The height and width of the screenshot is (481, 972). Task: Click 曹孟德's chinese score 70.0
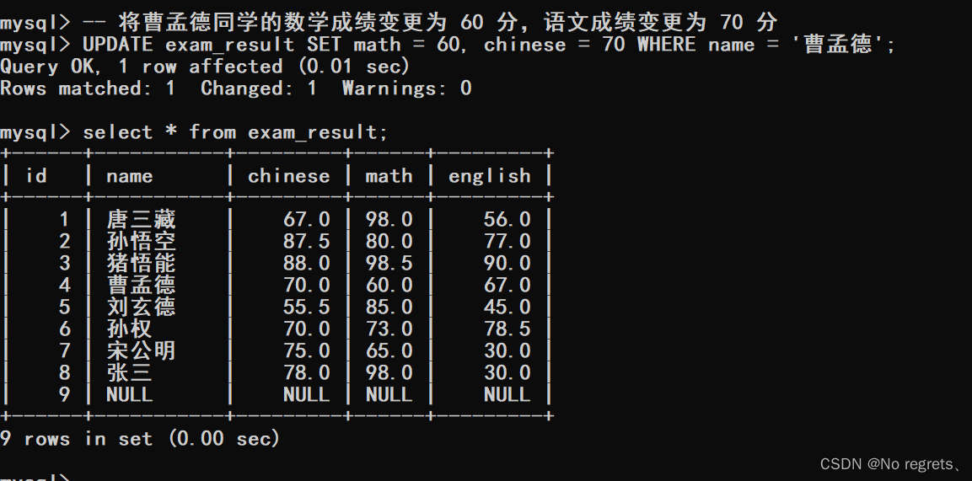click(x=306, y=285)
